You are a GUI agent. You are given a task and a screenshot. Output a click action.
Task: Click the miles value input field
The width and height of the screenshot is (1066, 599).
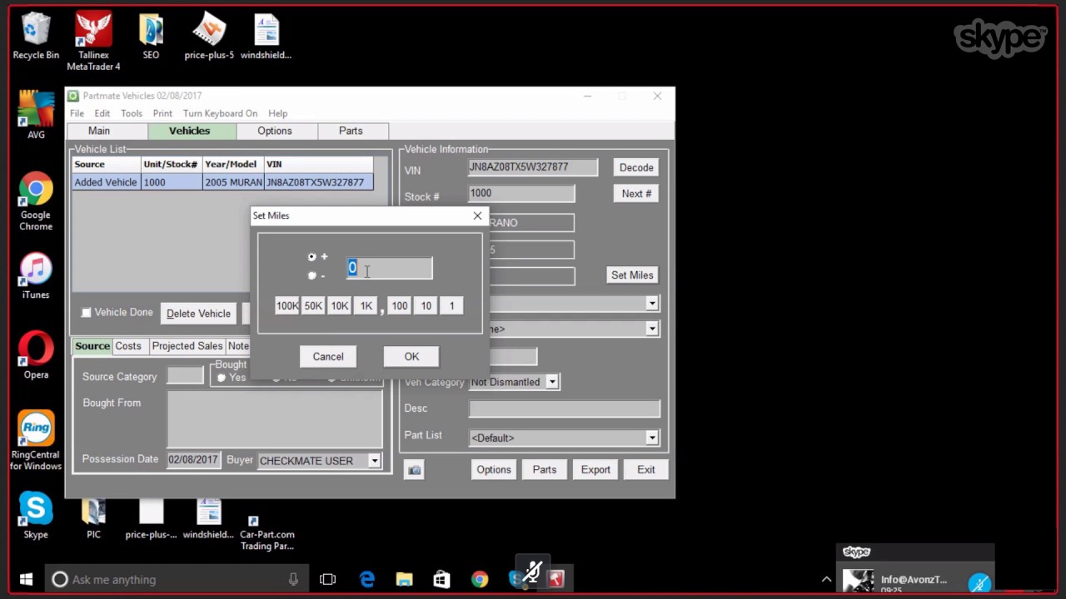click(389, 268)
